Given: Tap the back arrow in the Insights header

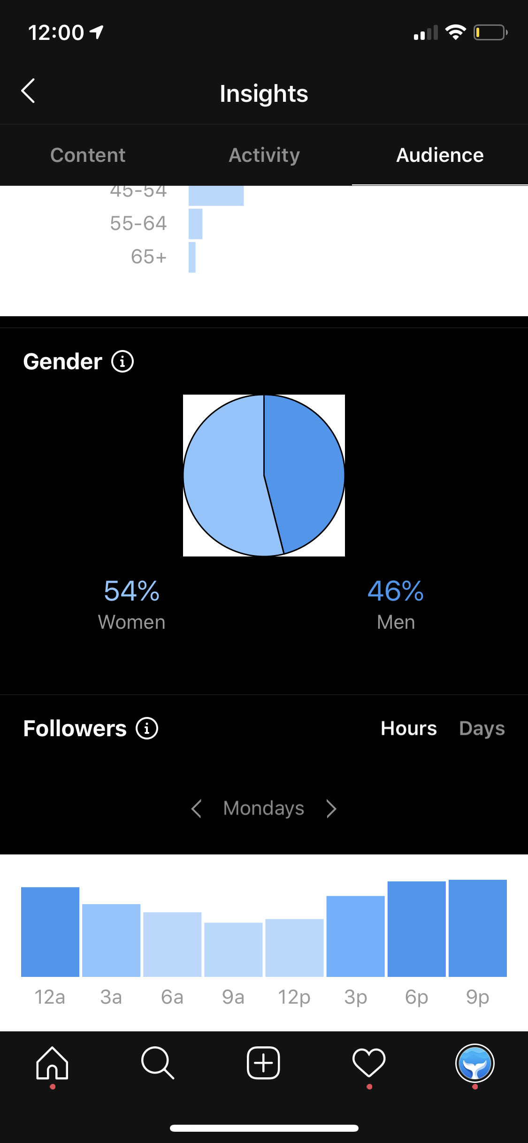Looking at the screenshot, I should [x=28, y=91].
